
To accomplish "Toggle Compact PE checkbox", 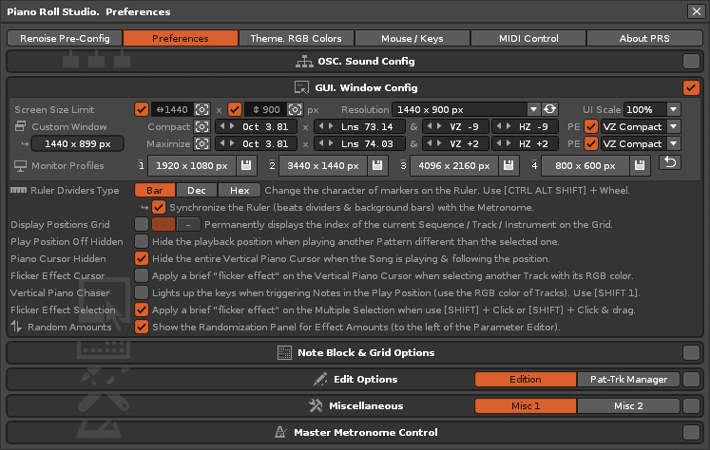I will (x=591, y=126).
